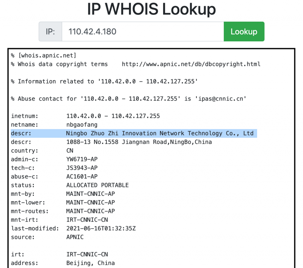
Task: Click the IP WHOIS Lookup heading
Action: click(x=151, y=9)
